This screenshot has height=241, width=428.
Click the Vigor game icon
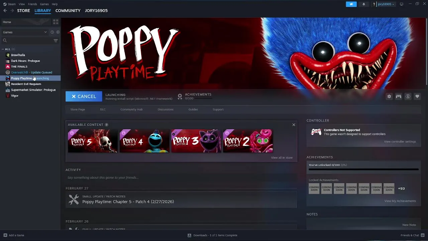8,96
